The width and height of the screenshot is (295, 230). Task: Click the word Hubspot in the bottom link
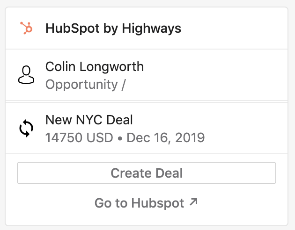[158, 203]
